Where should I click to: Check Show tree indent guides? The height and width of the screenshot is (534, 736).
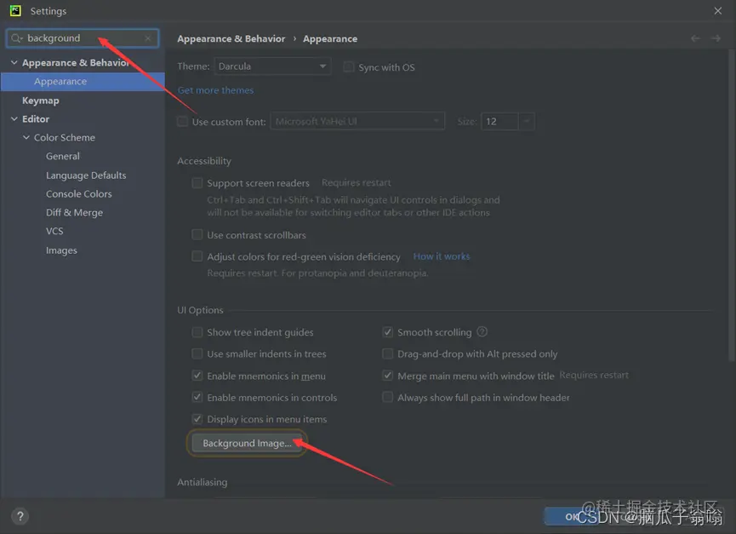coord(197,332)
